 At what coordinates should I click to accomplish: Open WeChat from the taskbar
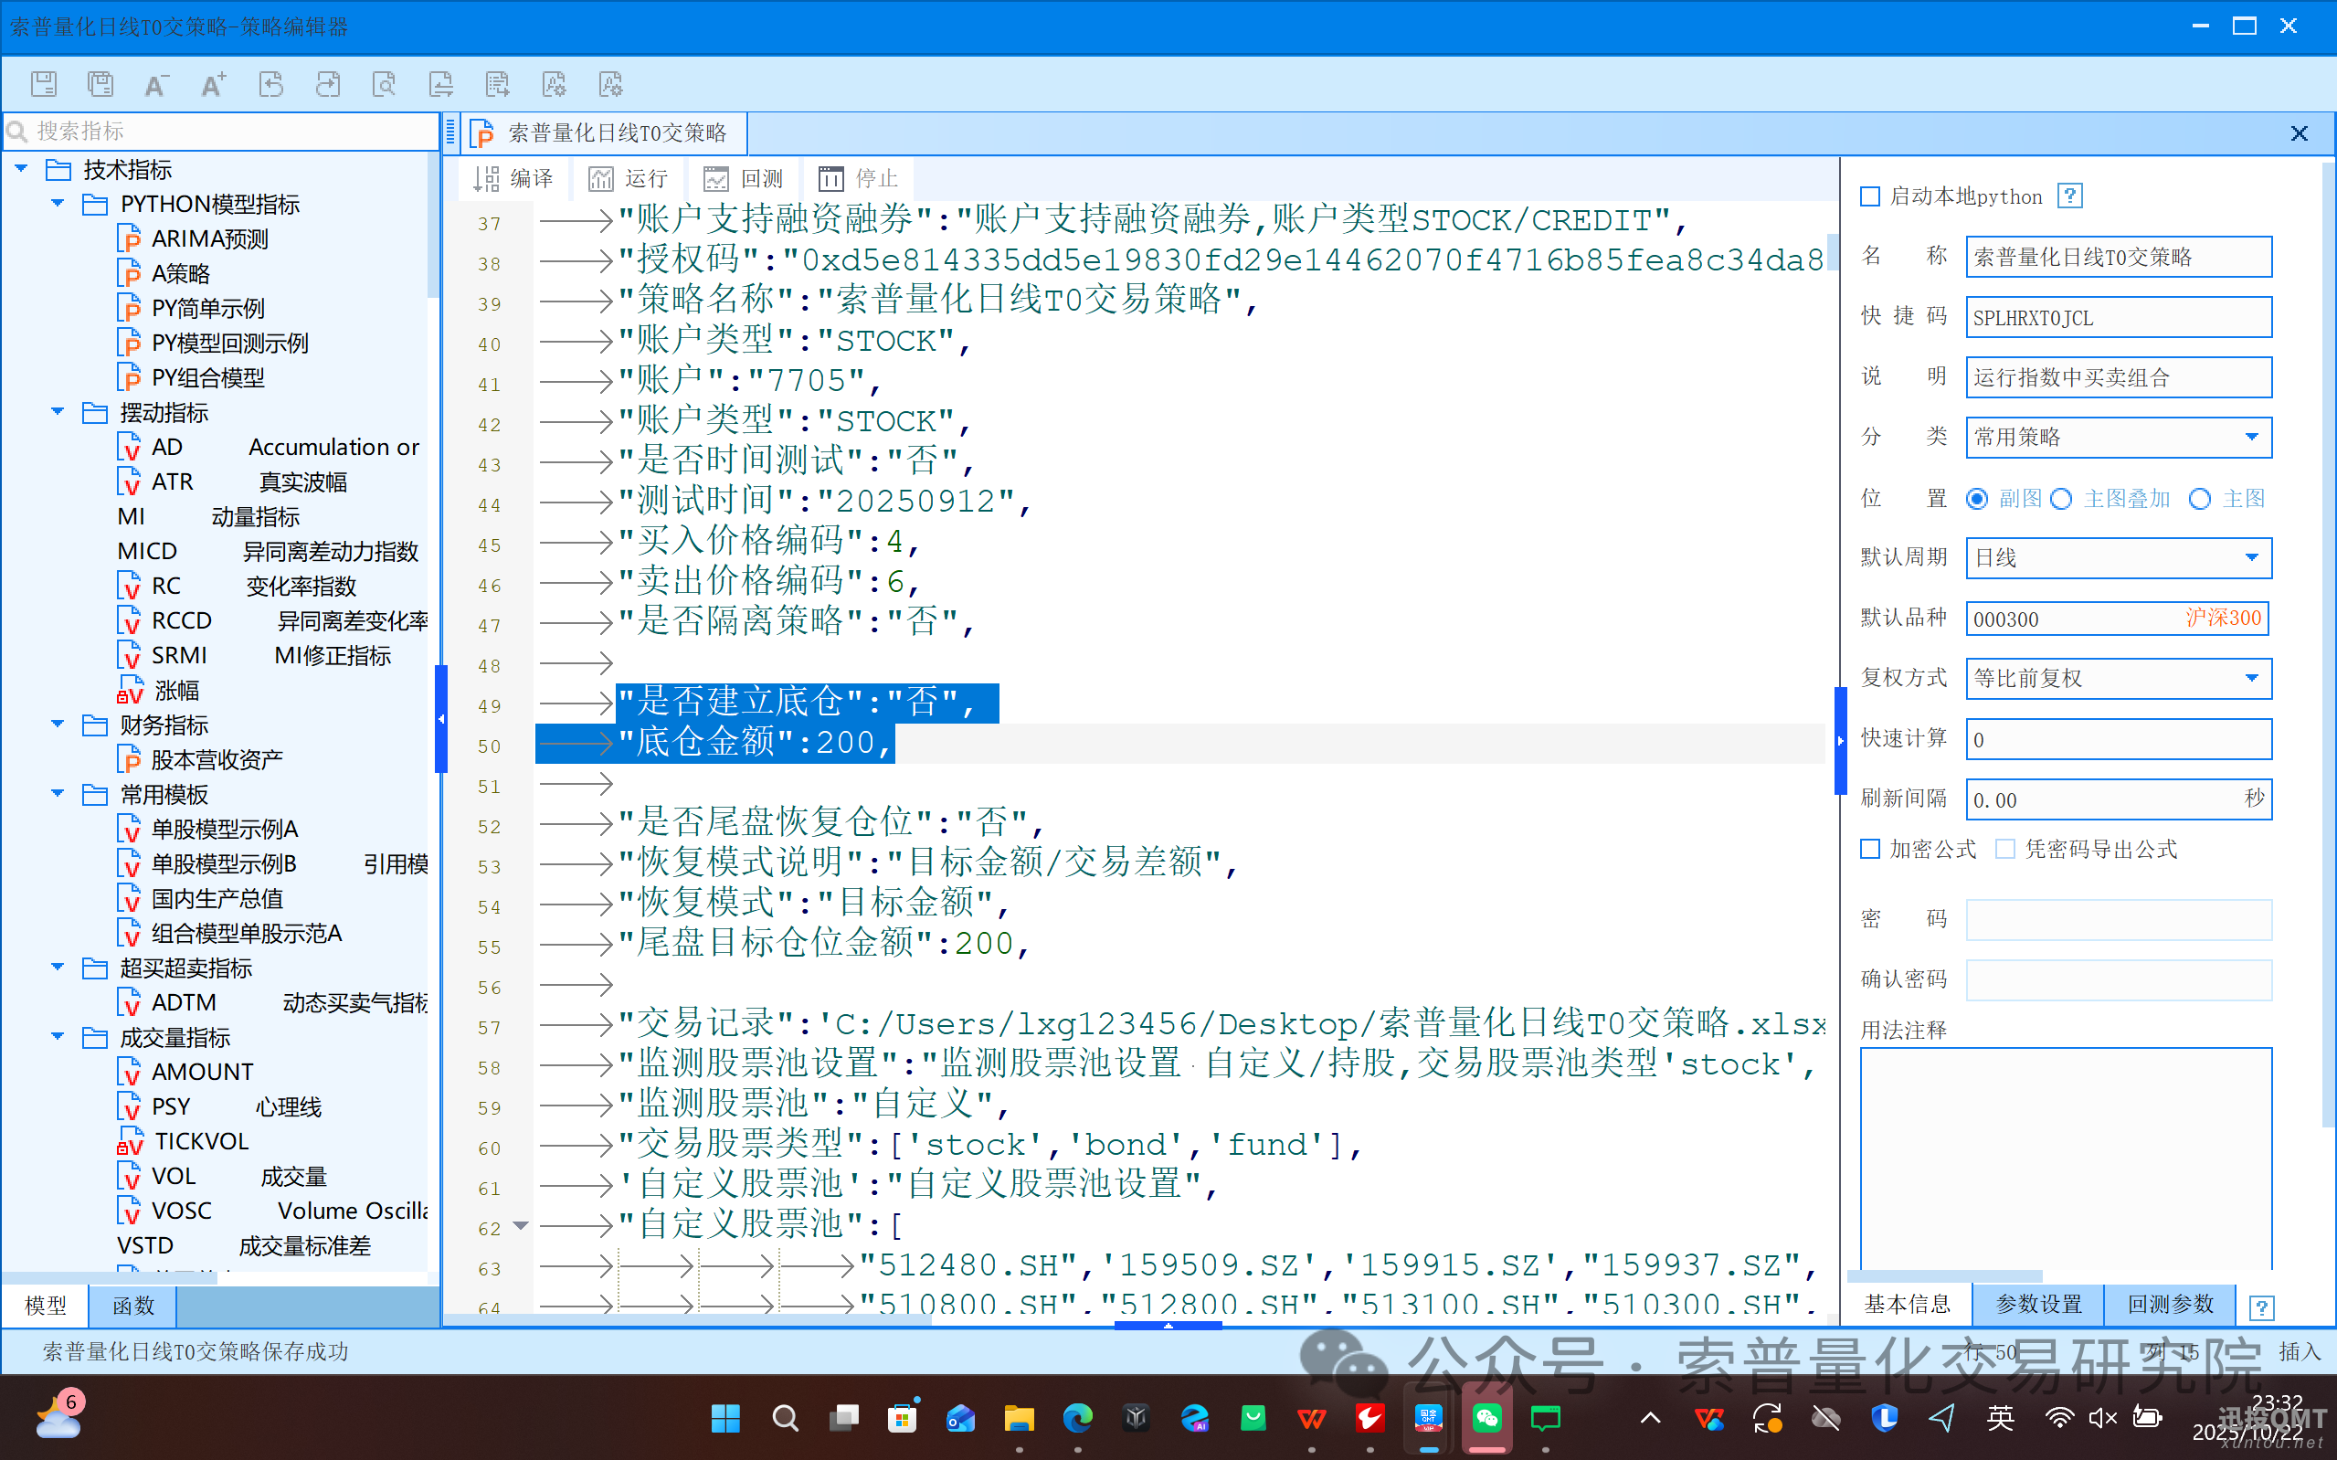(x=1486, y=1417)
